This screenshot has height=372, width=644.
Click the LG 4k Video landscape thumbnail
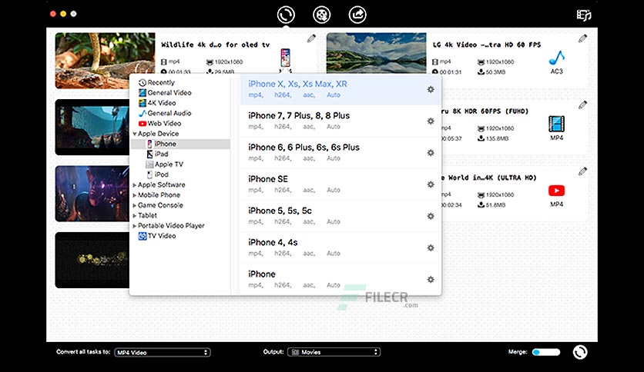tap(376, 53)
